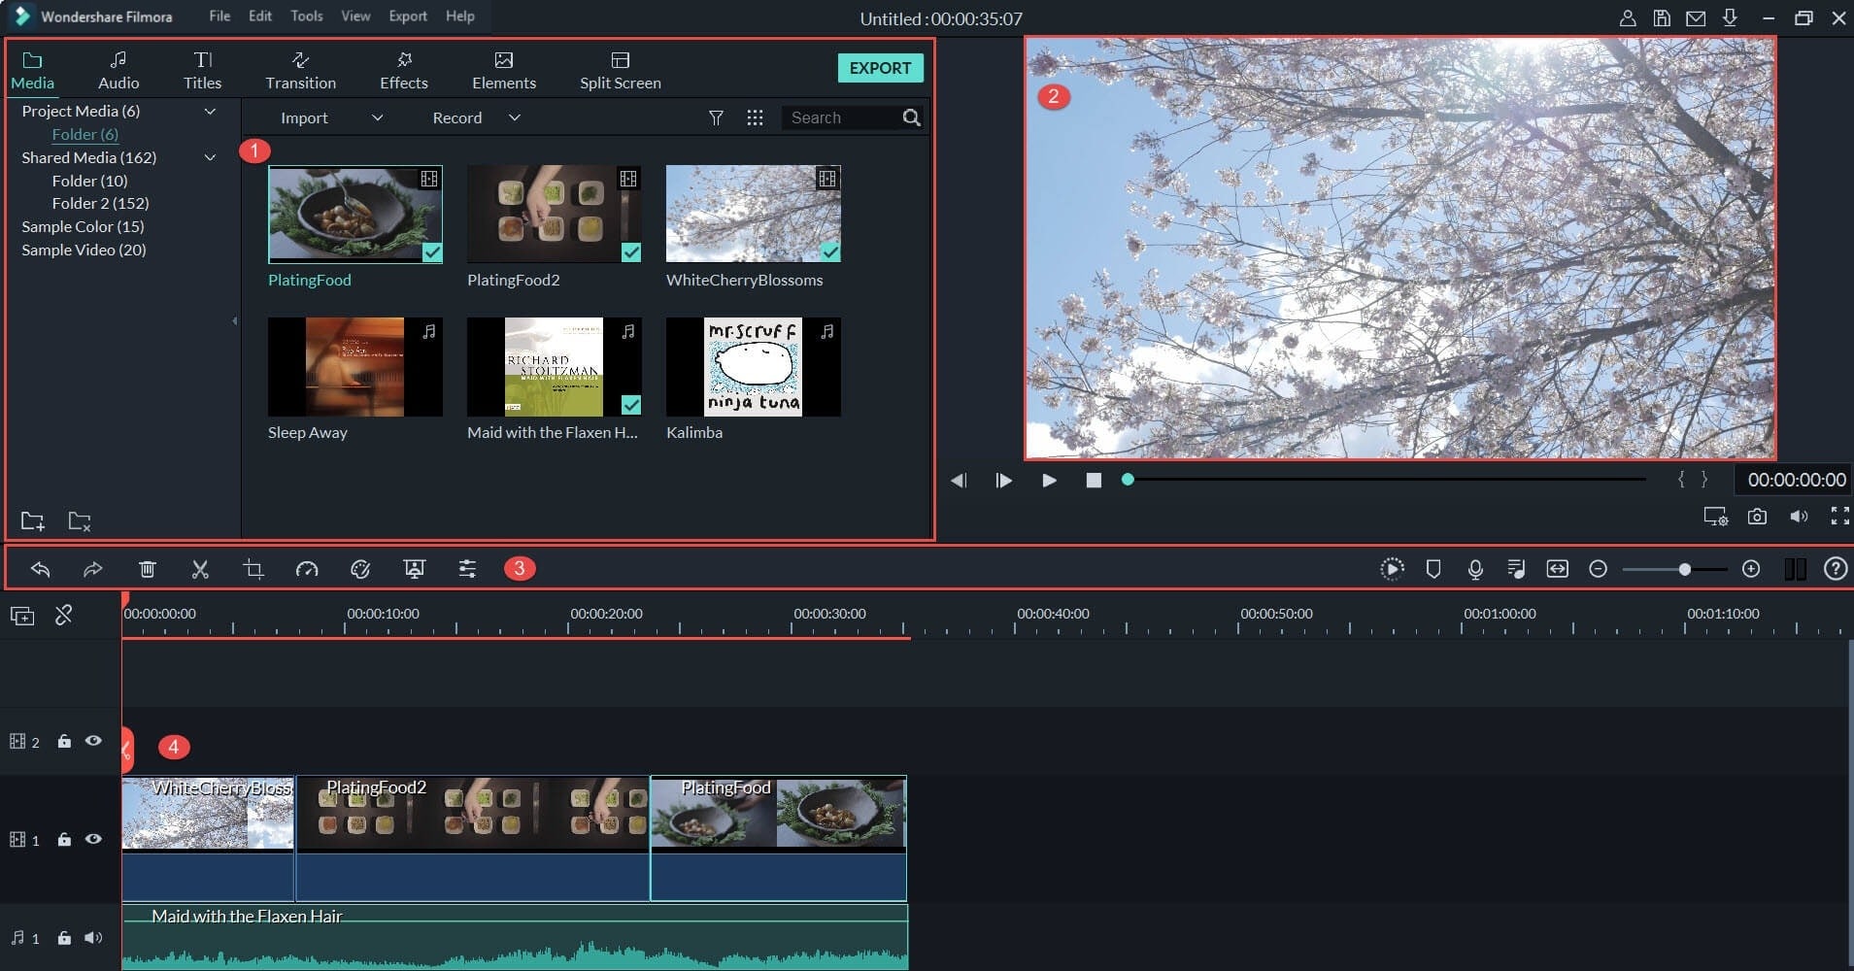Switch to the Transition tab
Screen dimensions: 1854x971
[300, 68]
